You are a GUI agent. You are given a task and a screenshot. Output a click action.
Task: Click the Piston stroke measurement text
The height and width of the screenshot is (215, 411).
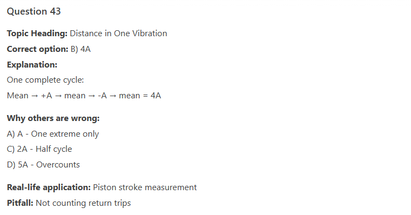point(145,187)
